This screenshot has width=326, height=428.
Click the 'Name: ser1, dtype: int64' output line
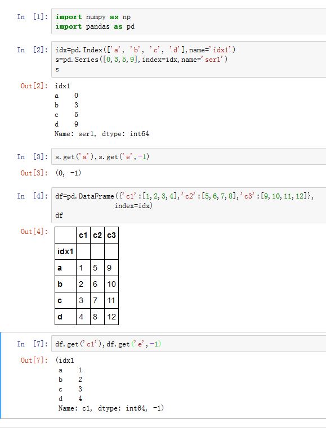pos(102,134)
